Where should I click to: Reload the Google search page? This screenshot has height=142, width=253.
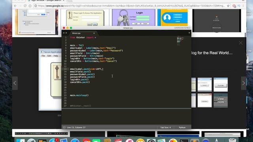(25, 6)
